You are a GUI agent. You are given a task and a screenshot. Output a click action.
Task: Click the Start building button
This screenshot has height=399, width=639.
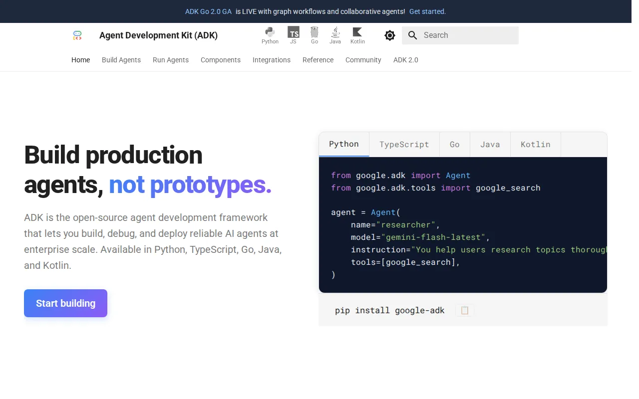click(x=65, y=303)
